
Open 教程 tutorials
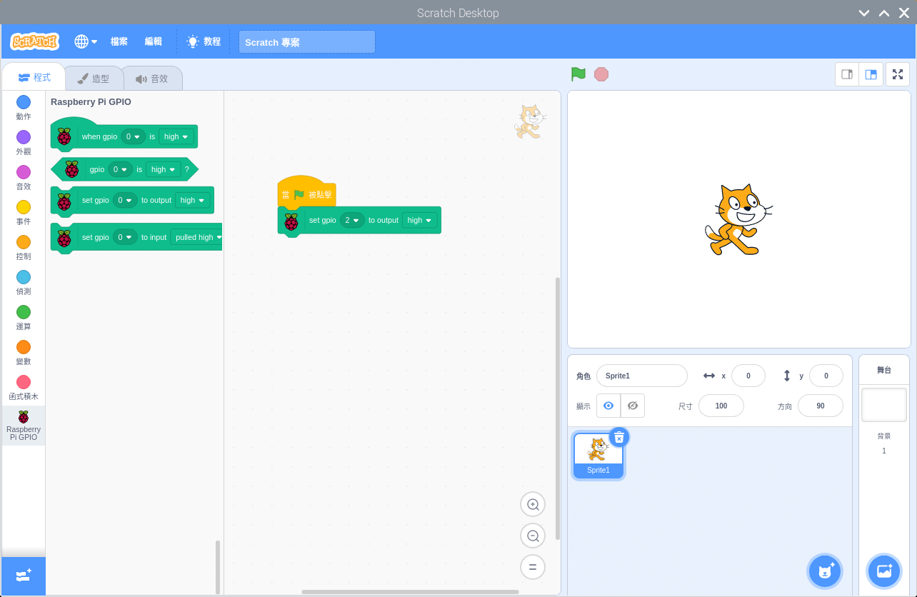click(204, 41)
